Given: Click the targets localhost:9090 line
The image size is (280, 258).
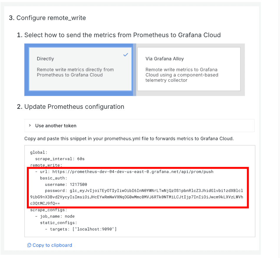Looking at the screenshot, I should click(x=81, y=229).
